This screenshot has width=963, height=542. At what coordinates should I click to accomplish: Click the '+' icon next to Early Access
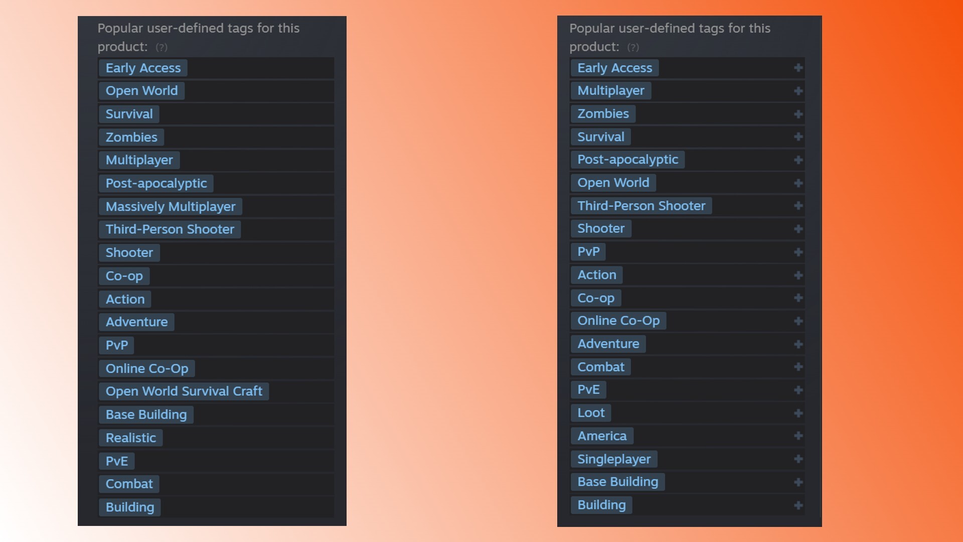pyautogui.click(x=798, y=68)
